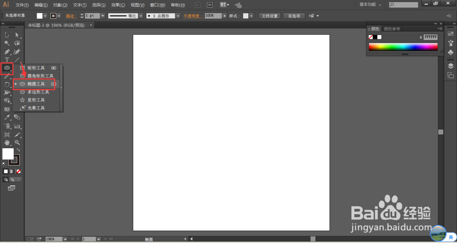Click the 首选项 button
This screenshot has height=243, width=457.
(294, 16)
